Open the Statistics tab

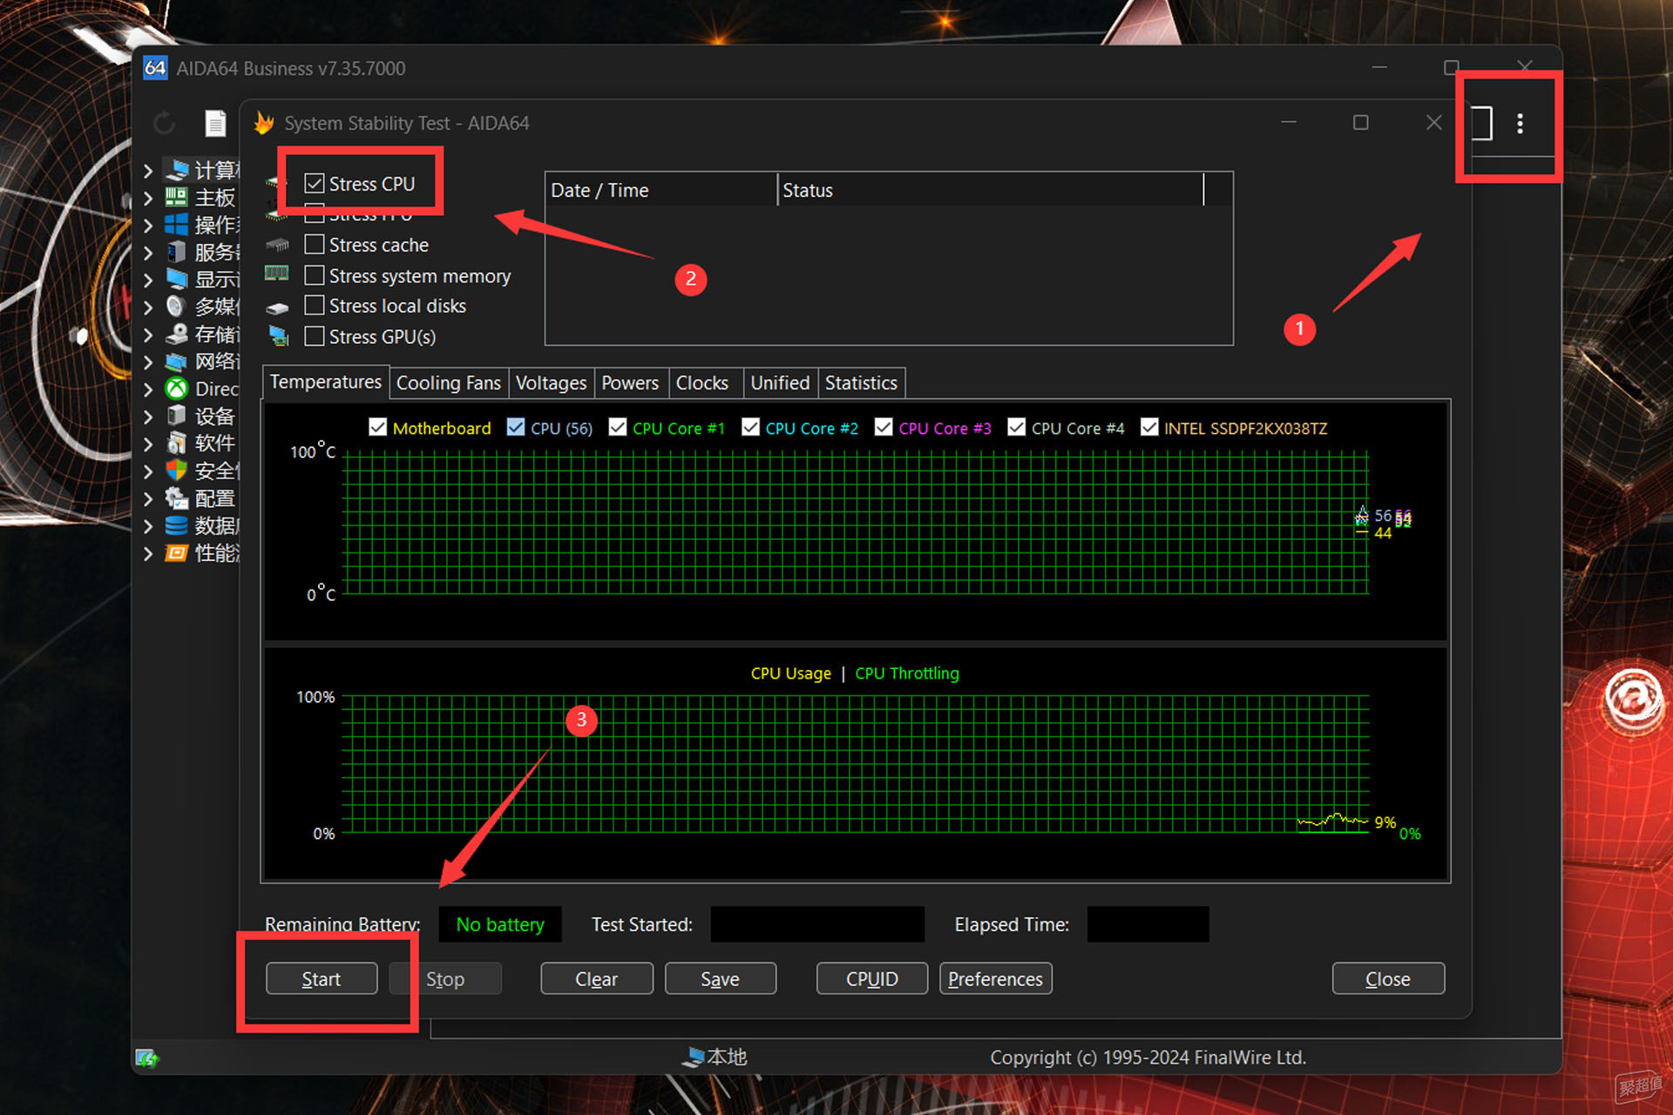[x=861, y=383]
